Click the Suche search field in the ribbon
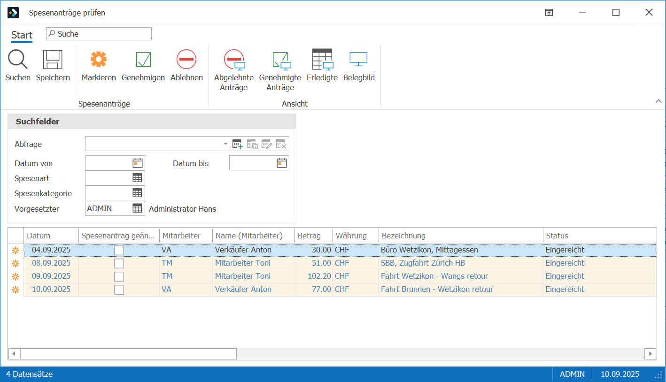This screenshot has width=666, height=382. (99, 34)
